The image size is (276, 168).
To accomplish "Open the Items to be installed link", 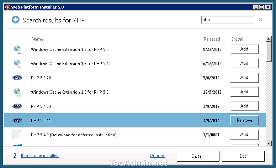I will 39,156.
